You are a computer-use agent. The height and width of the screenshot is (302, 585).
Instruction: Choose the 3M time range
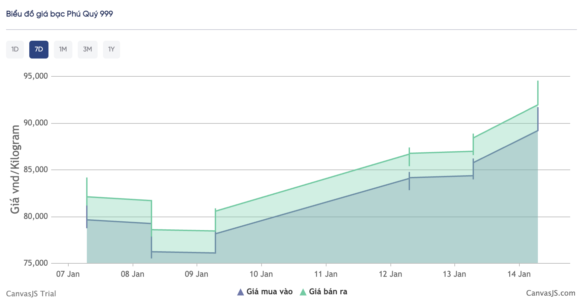(x=88, y=49)
